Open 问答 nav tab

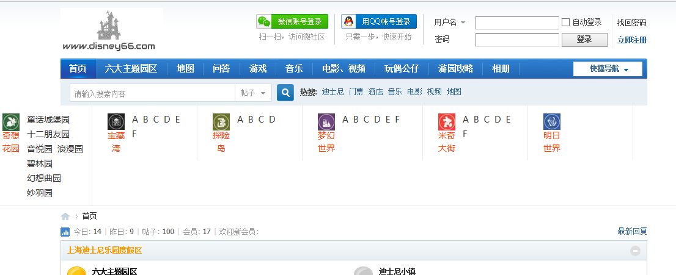221,68
